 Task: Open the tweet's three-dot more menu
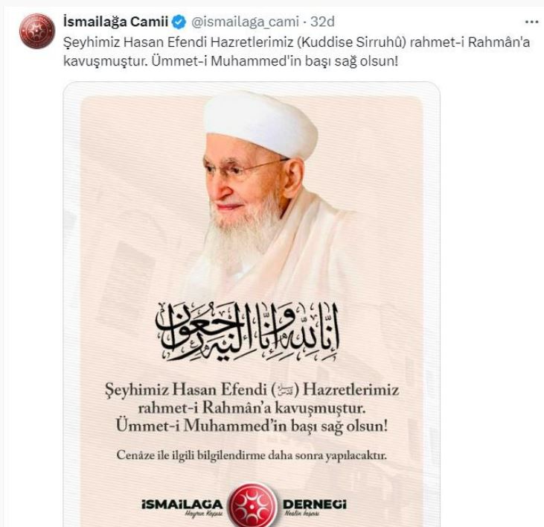tap(531, 22)
